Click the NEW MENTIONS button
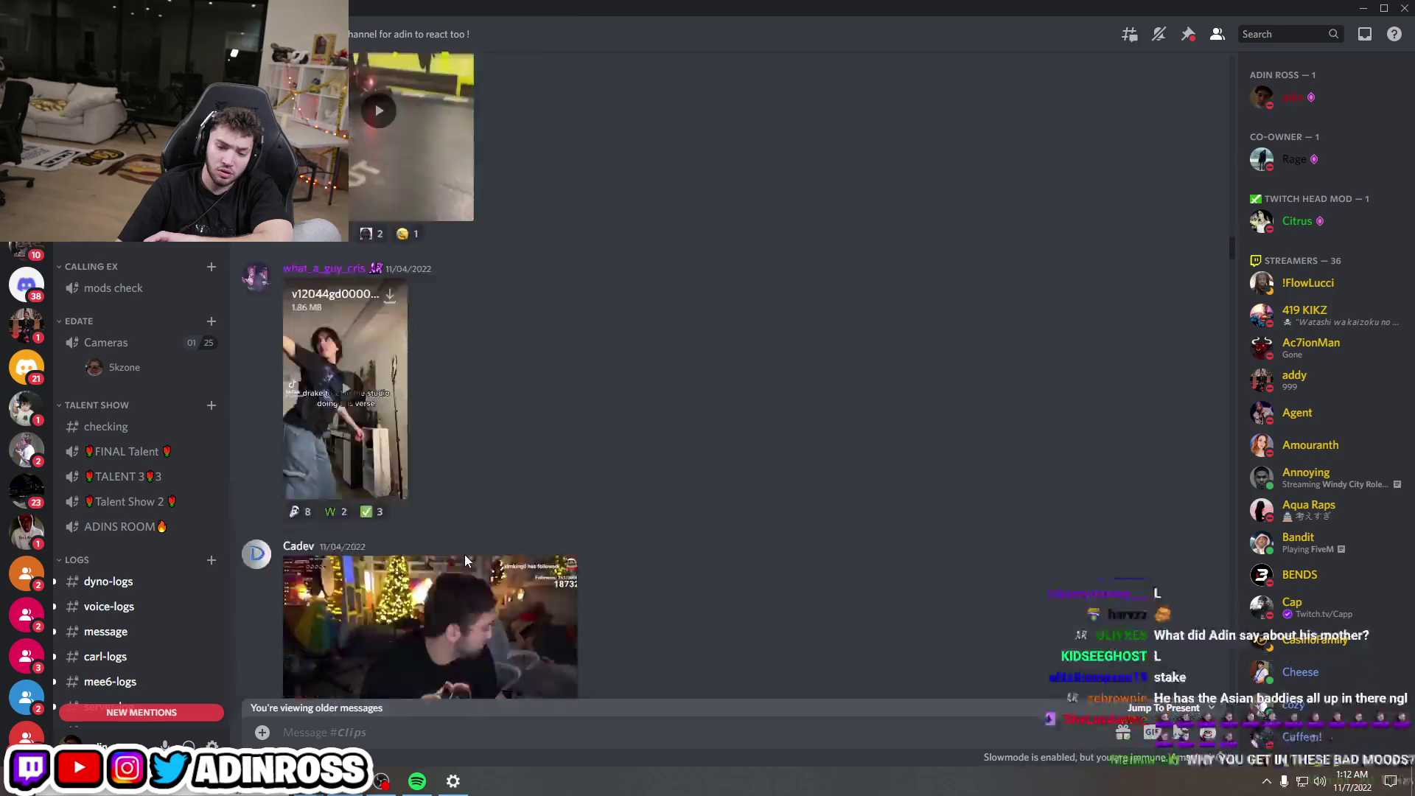The width and height of the screenshot is (1415, 796). click(x=141, y=713)
